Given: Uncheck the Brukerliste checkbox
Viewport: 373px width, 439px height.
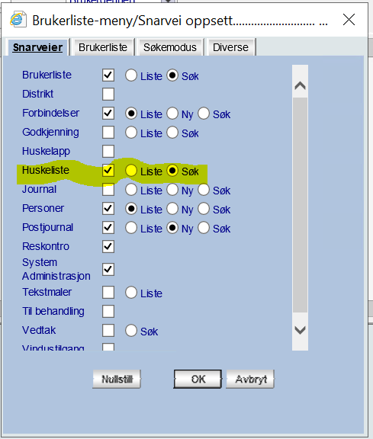Looking at the screenshot, I should 108,75.
